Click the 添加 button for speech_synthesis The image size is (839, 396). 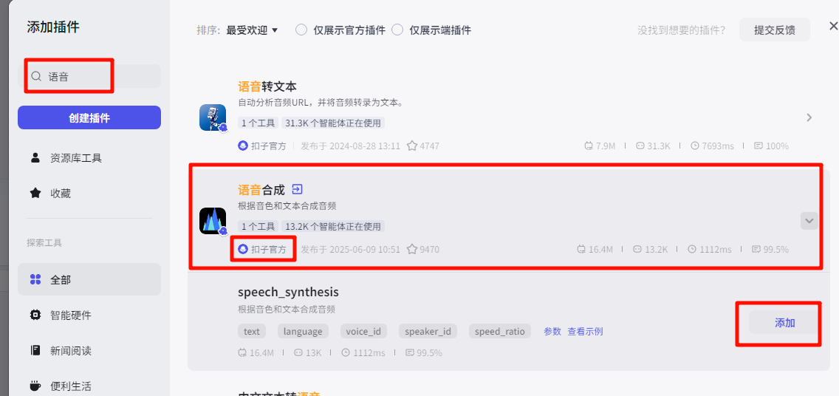784,323
